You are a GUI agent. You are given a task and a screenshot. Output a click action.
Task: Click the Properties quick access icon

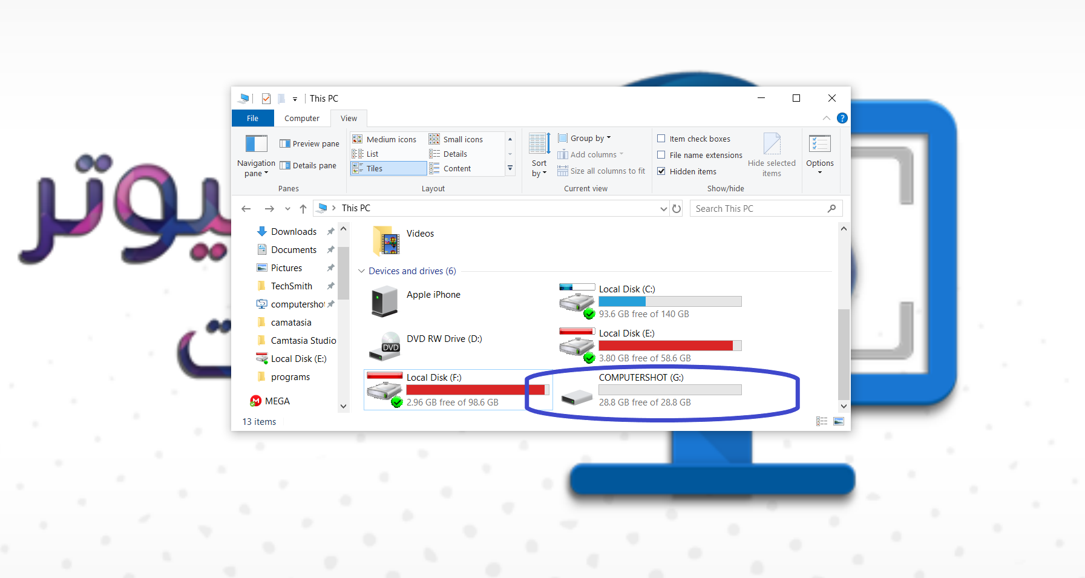pyautogui.click(x=266, y=98)
